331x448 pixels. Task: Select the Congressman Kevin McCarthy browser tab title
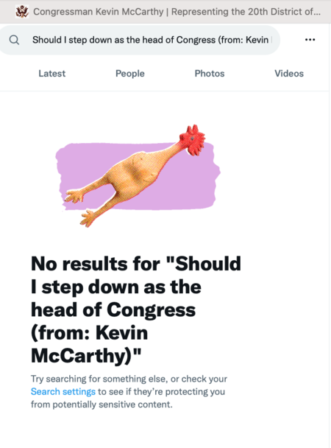click(x=177, y=12)
